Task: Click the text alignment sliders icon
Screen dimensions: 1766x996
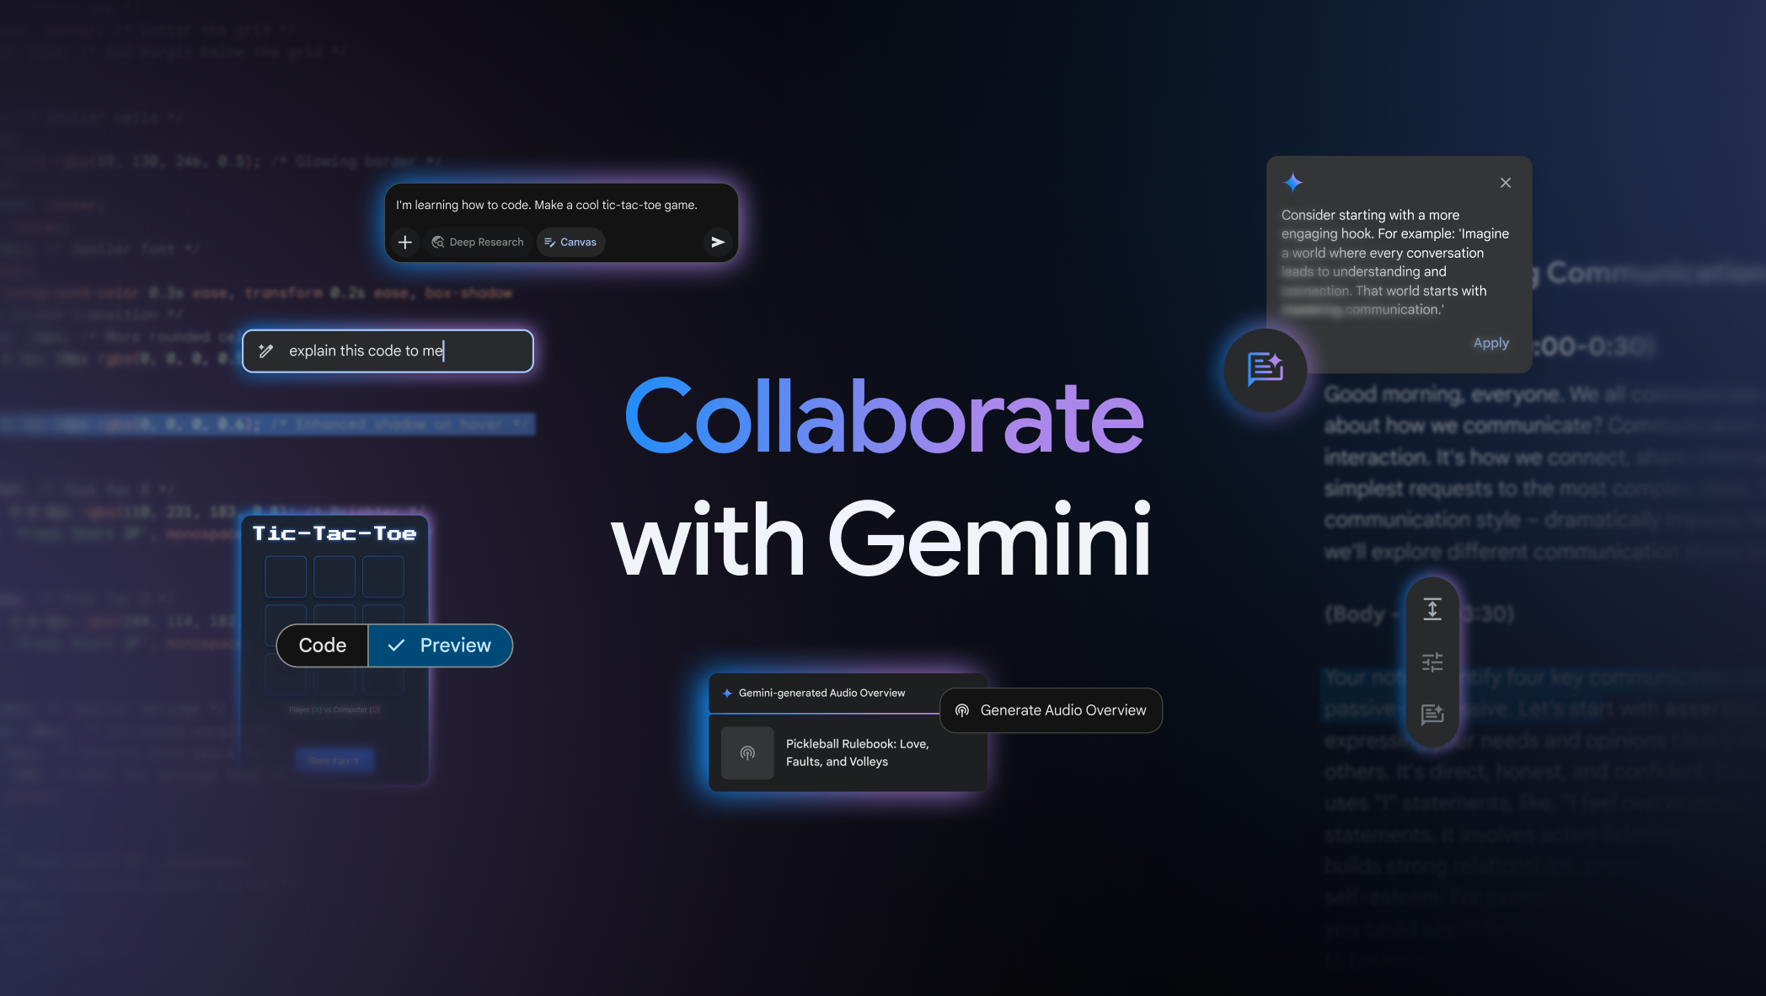Action: 1432,661
